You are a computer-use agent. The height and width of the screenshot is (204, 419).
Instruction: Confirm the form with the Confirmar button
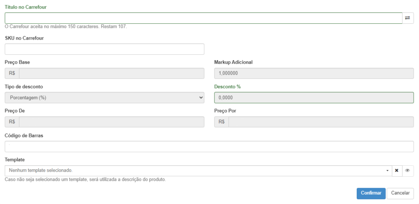pos(371,193)
